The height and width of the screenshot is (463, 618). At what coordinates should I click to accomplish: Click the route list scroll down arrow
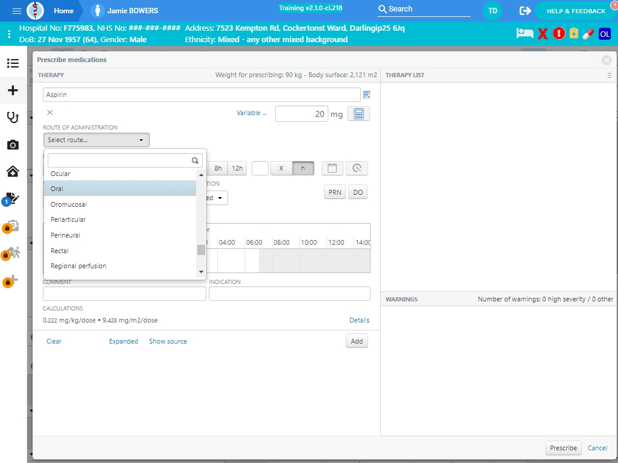201,272
